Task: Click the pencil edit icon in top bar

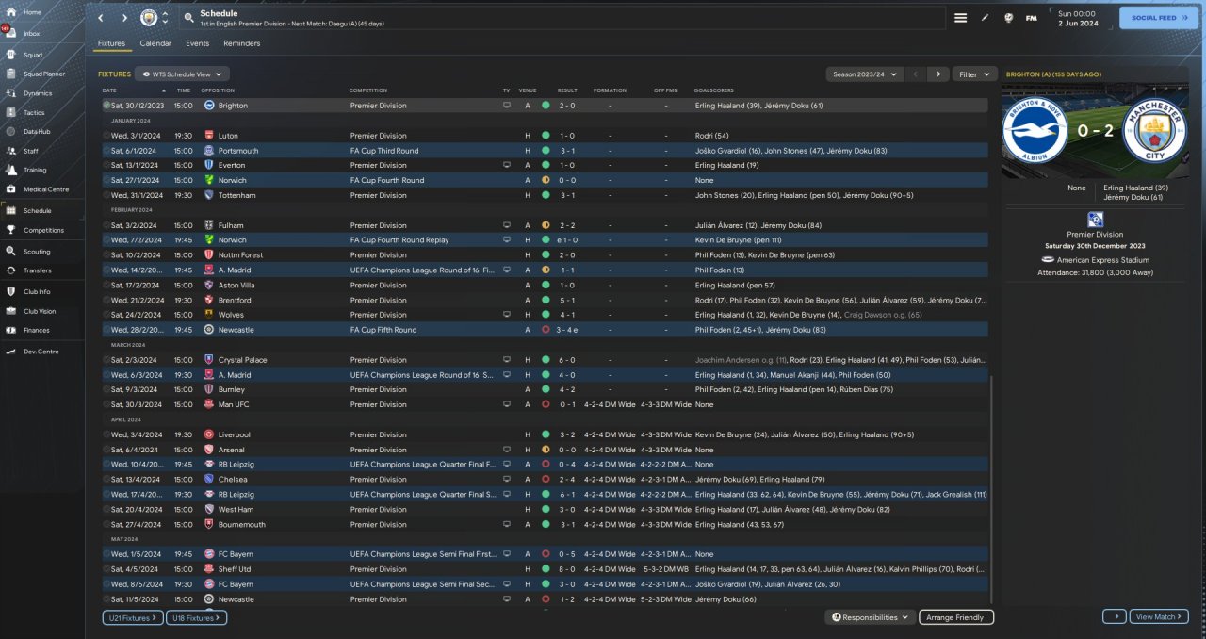Action: (986, 18)
